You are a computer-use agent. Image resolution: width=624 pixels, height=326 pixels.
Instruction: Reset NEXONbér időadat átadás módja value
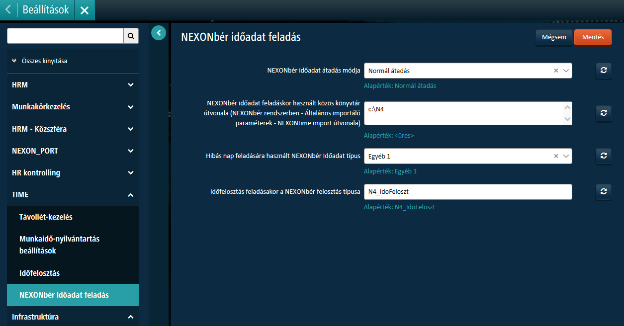(603, 71)
